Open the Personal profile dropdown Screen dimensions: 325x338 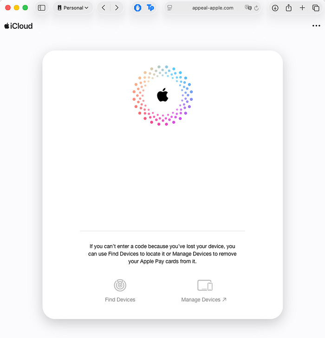72,8
